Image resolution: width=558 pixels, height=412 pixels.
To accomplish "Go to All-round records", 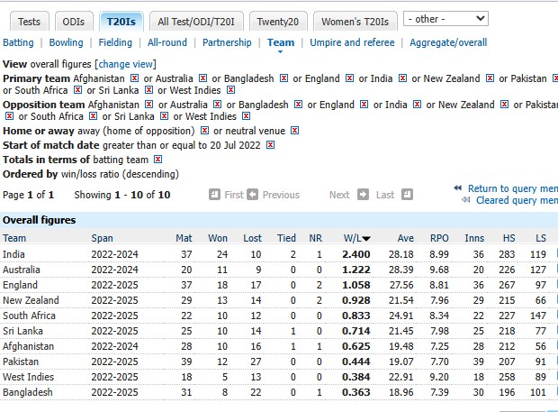I will pyautogui.click(x=167, y=42).
